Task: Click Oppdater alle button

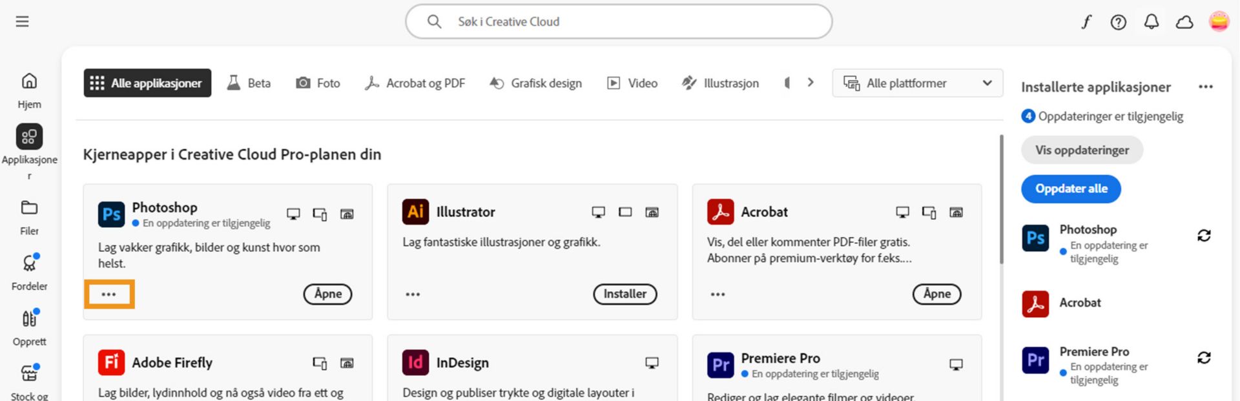Action: (1071, 189)
